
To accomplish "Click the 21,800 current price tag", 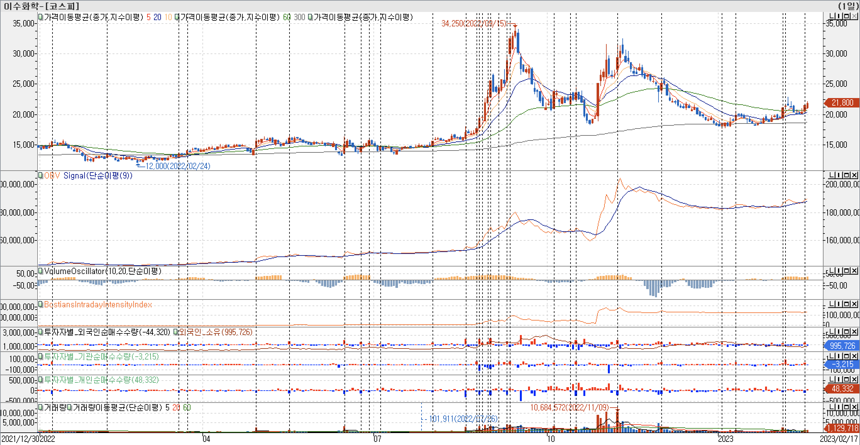I will (x=842, y=103).
